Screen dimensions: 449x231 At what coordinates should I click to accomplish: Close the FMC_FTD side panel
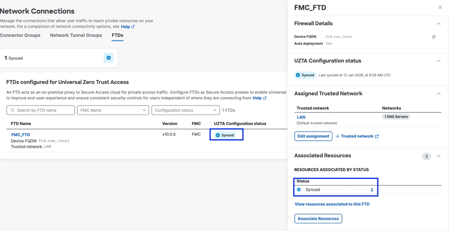(x=440, y=8)
